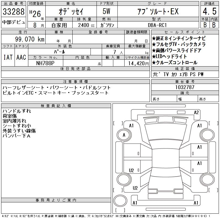Click the 後日発送部品 header
220x220 pixels.
[x=75, y=69]
